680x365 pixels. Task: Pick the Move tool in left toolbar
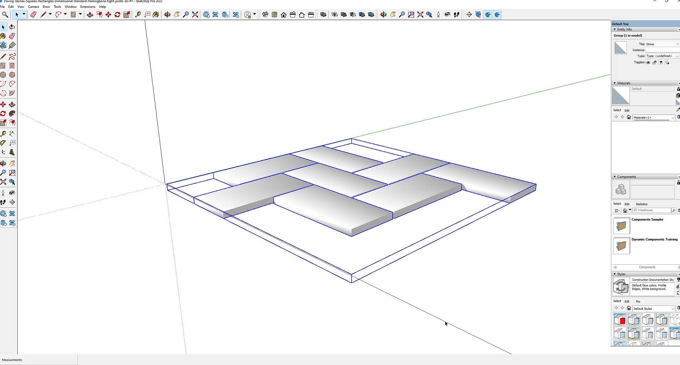(3, 105)
